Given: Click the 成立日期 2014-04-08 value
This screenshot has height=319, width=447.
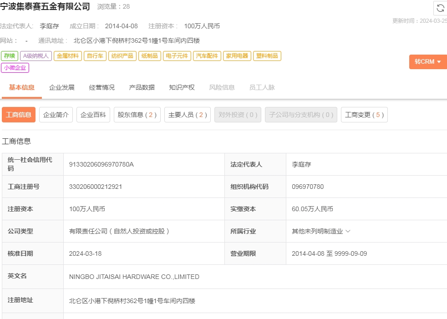Looking at the screenshot, I should 122,26.
